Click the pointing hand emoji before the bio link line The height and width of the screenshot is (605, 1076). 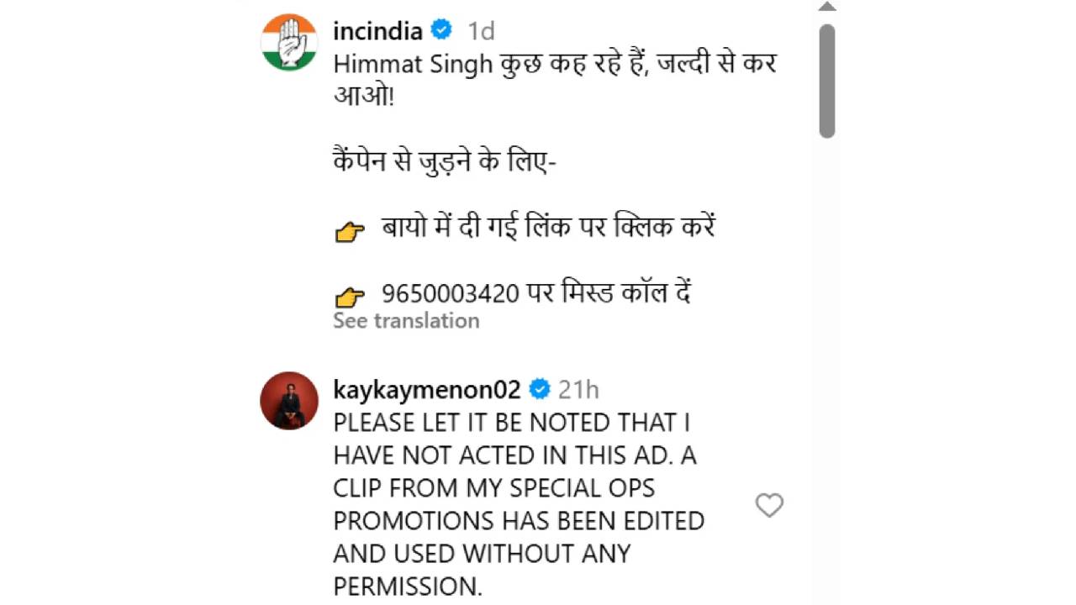[350, 232]
